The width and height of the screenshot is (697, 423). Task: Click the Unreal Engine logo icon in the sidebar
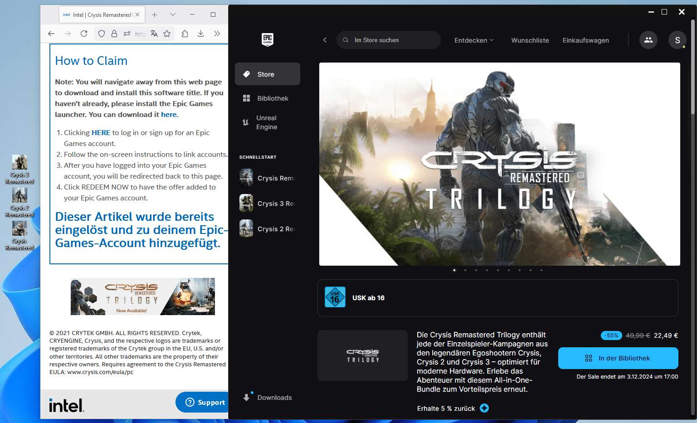pos(246,122)
